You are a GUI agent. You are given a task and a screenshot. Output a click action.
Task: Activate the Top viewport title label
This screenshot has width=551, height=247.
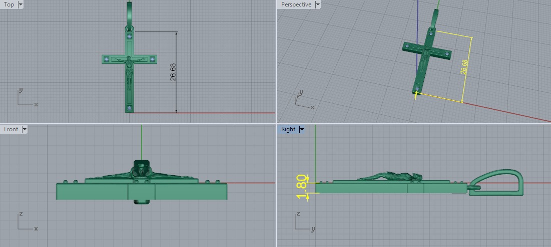[x=9, y=4]
